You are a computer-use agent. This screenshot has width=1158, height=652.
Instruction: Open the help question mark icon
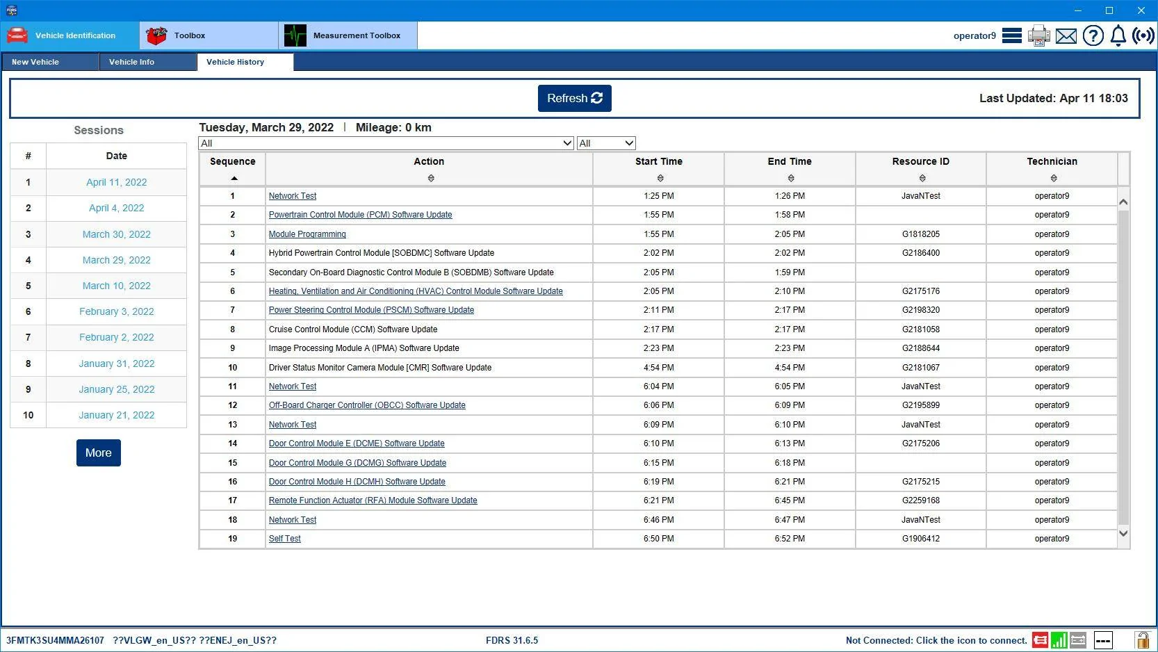click(x=1093, y=35)
